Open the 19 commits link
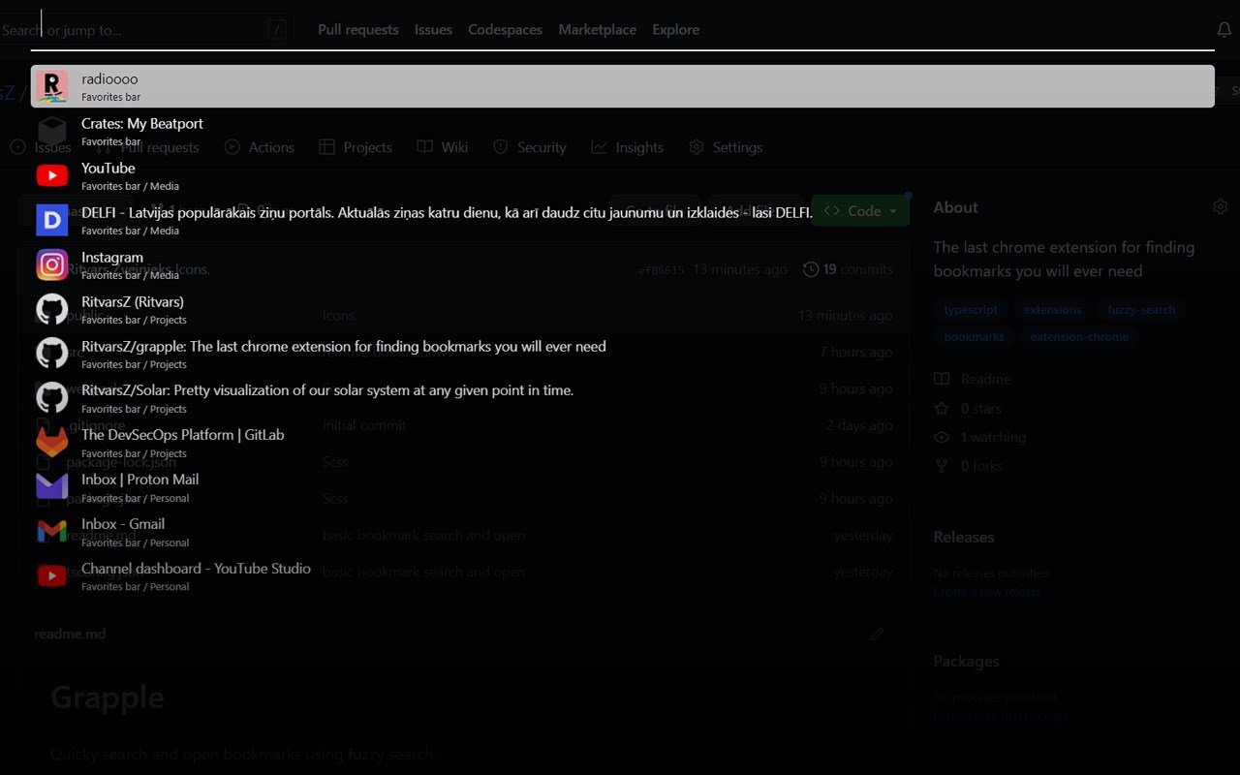This screenshot has height=775, width=1240. pos(848,269)
